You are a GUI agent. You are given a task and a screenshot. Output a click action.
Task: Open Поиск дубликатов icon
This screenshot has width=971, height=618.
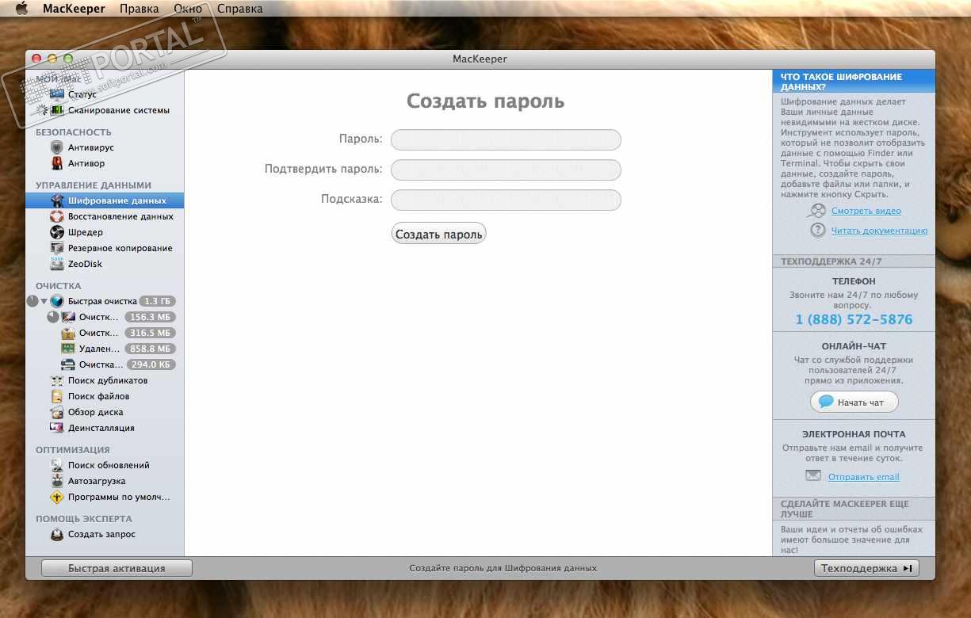point(57,380)
